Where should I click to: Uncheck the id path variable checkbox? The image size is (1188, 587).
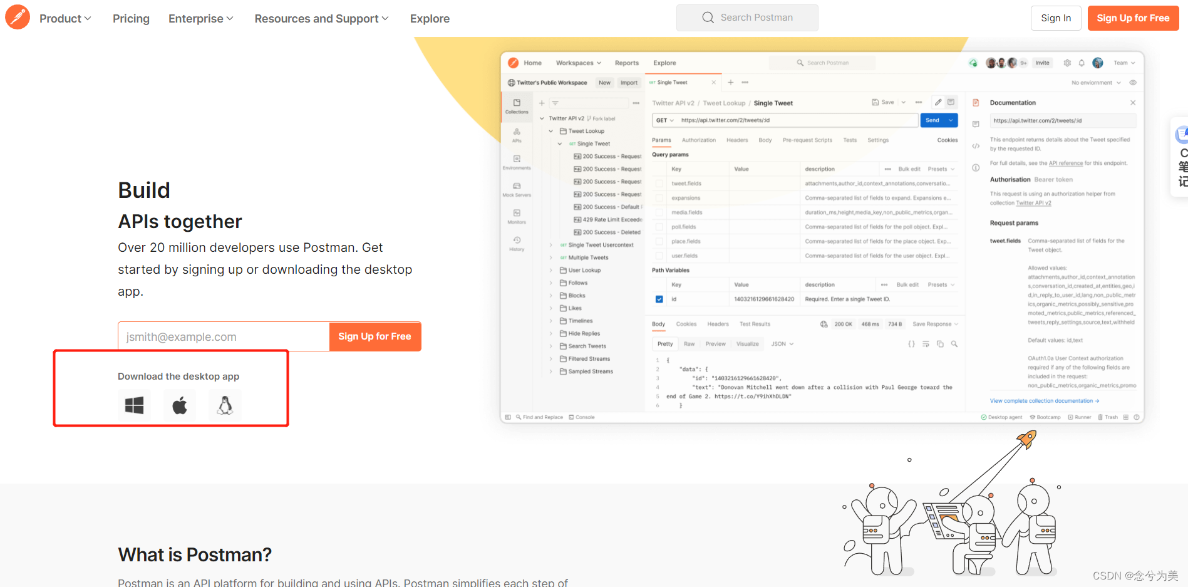click(x=659, y=299)
